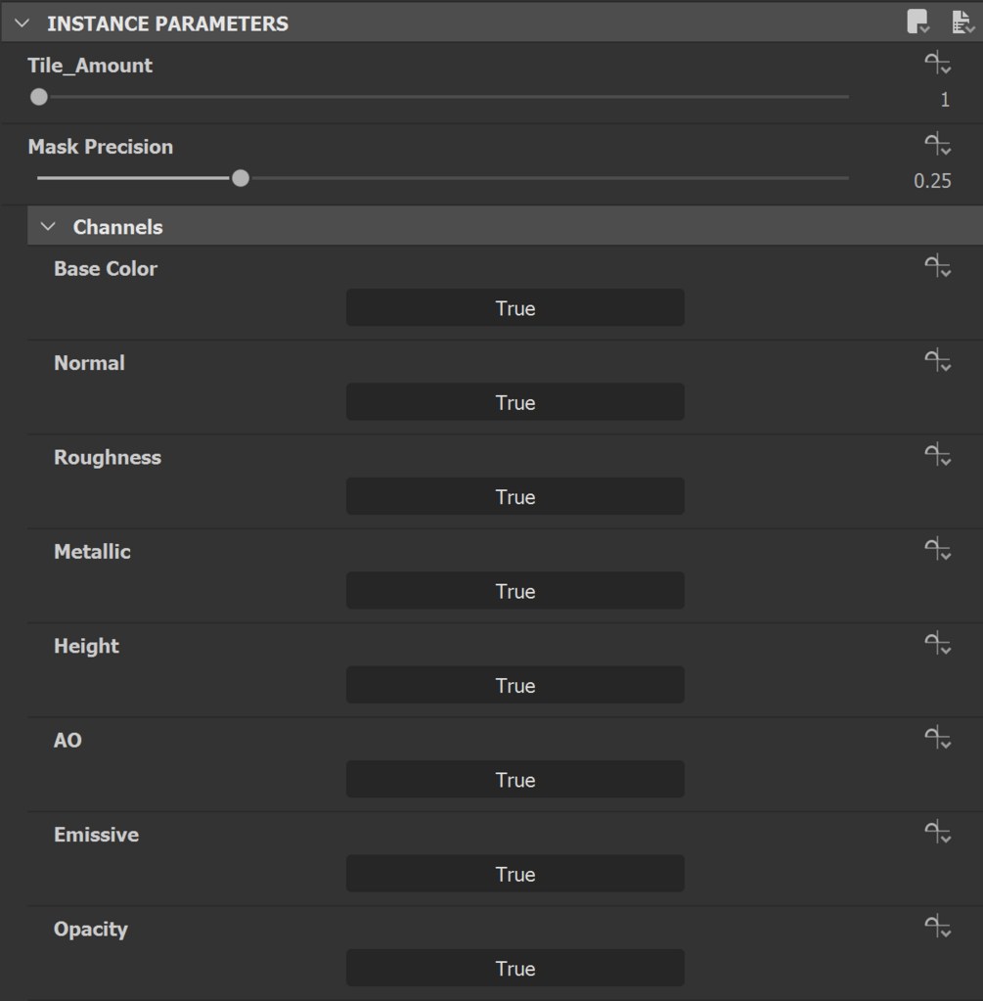Toggle the Base Color True button
Viewport: 983px width, 1001px height.
click(514, 308)
